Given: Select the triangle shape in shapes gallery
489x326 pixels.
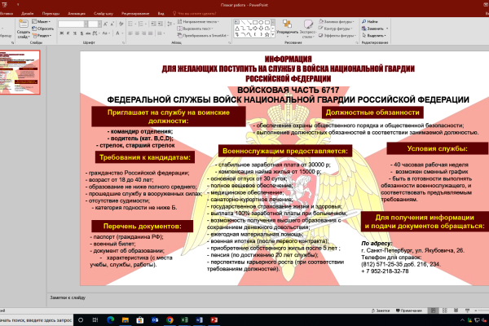Looking at the screenshot, I should pyautogui.click(x=237, y=29).
